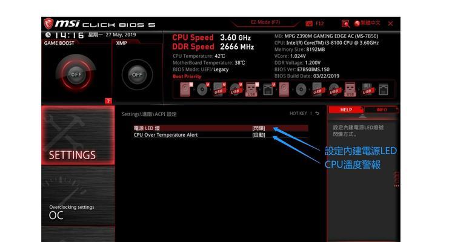Viewport: 449px width, 242px height.
Task: Switch to the INFO tab
Action: [381, 110]
